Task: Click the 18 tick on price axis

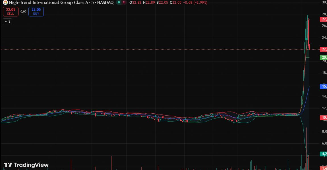Action: tap(324, 73)
